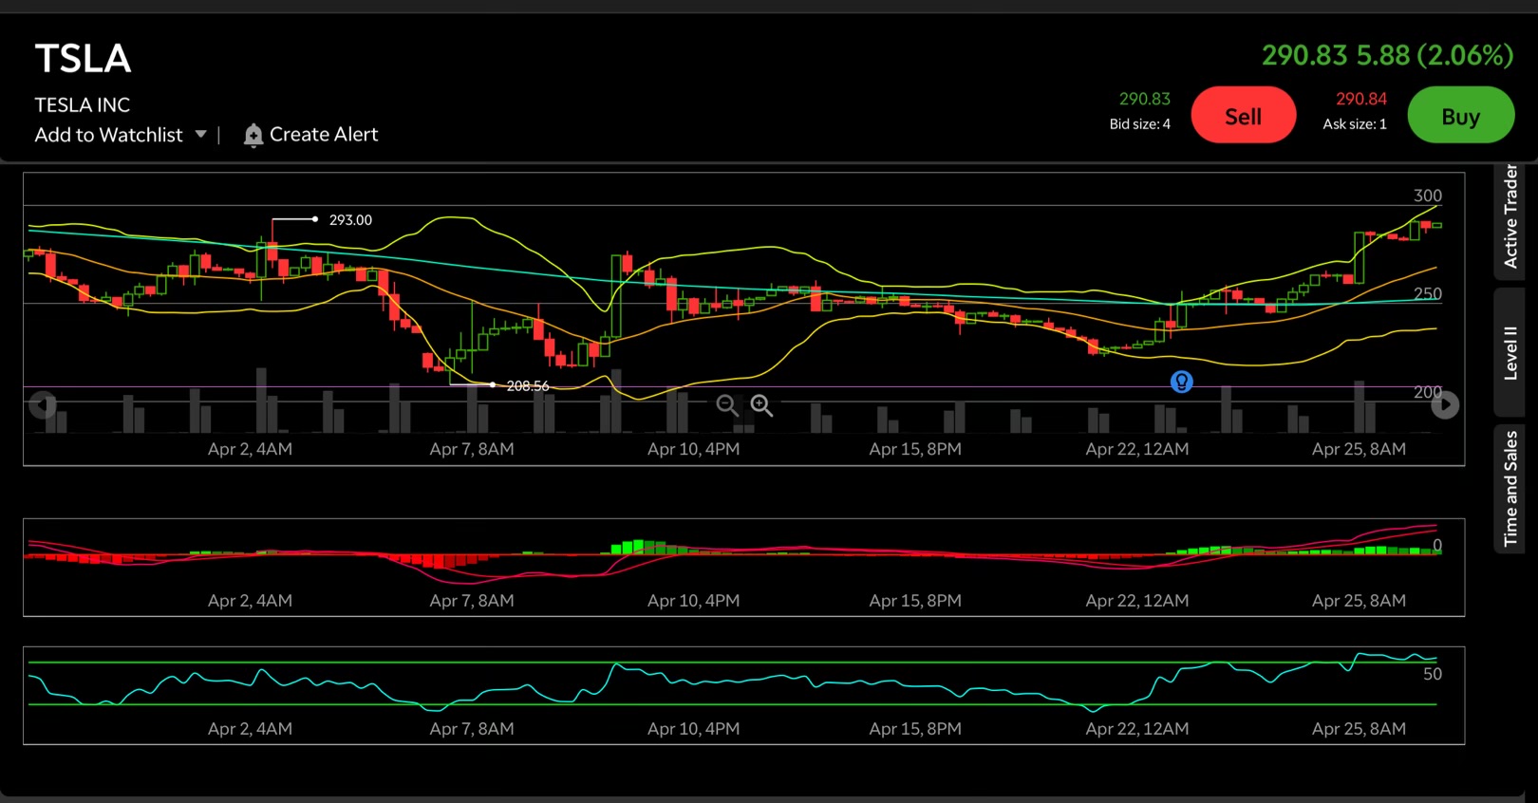Click the red Sell button
1538x803 pixels.
click(x=1243, y=115)
